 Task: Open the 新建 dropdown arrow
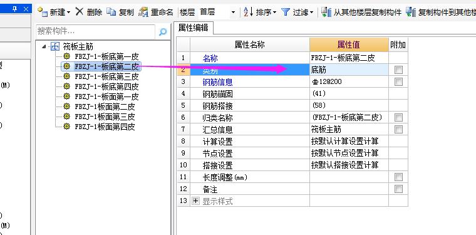coord(68,13)
